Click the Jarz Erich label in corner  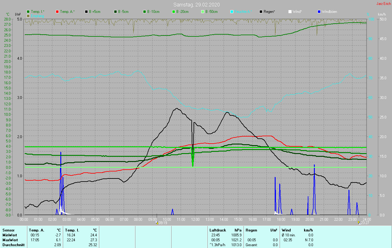(383, 4)
